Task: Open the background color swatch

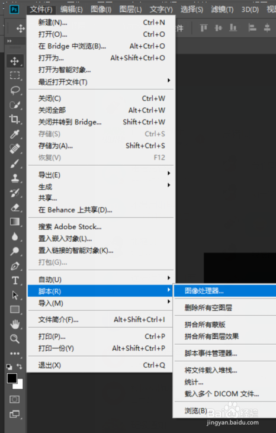Action: [x=20, y=385]
